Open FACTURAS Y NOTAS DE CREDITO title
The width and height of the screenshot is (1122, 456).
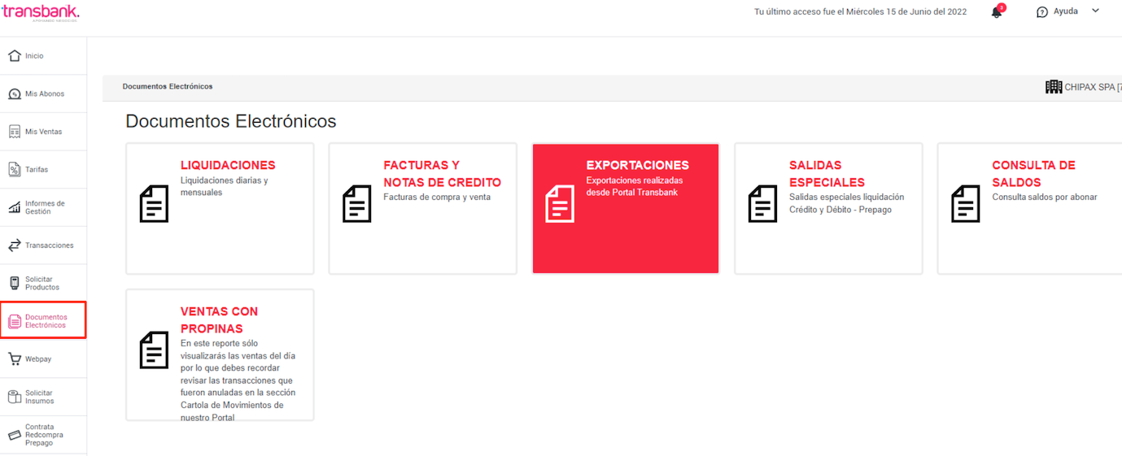443,174
